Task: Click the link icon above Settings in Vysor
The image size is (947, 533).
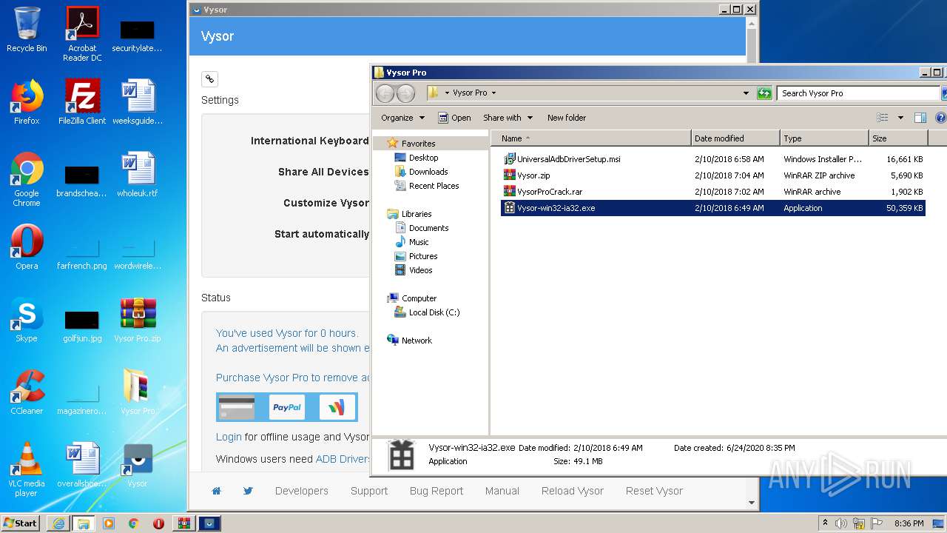Action: (x=209, y=79)
